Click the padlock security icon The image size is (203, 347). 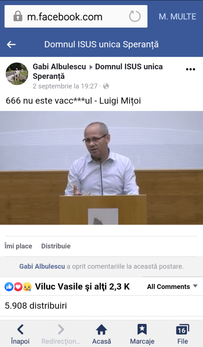coord(18,17)
